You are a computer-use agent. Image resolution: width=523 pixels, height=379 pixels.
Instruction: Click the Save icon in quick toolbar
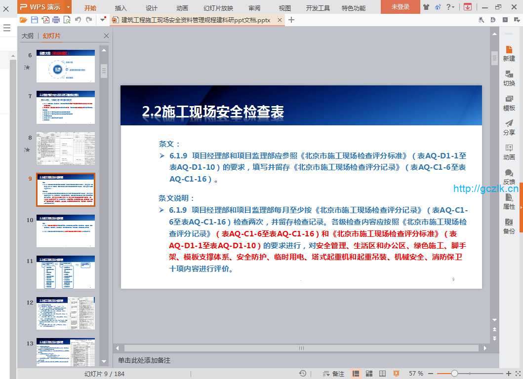tap(34, 20)
